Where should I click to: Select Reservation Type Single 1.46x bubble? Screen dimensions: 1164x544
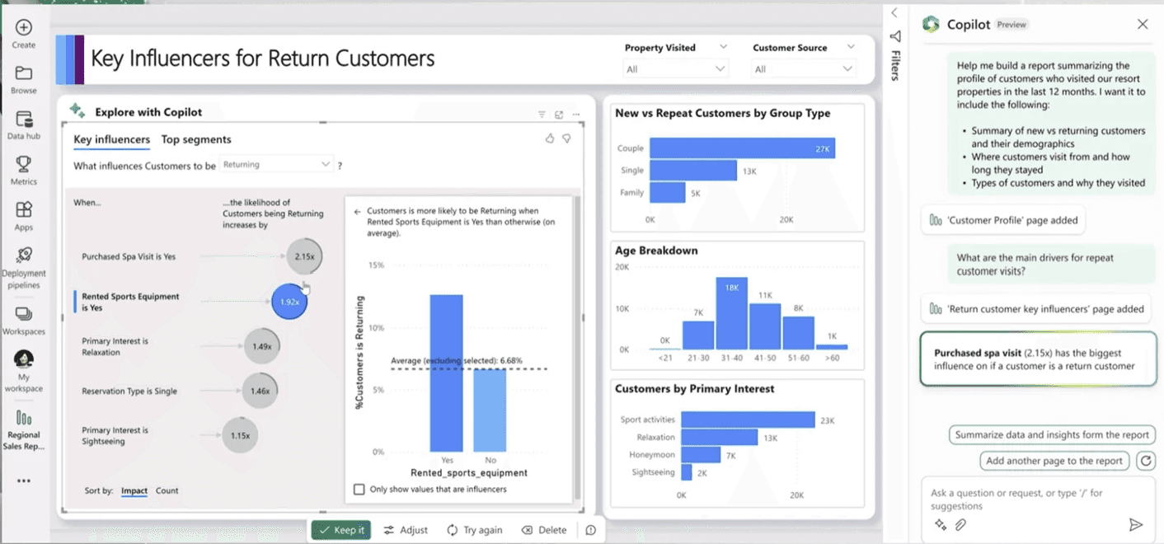[x=260, y=391]
